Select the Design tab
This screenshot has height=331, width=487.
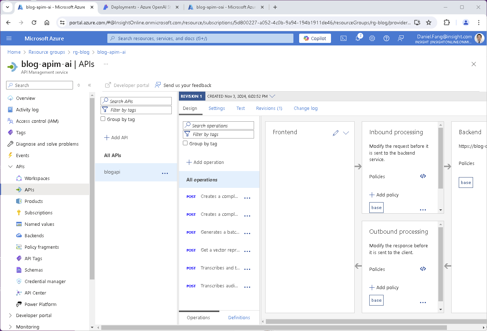coord(190,108)
